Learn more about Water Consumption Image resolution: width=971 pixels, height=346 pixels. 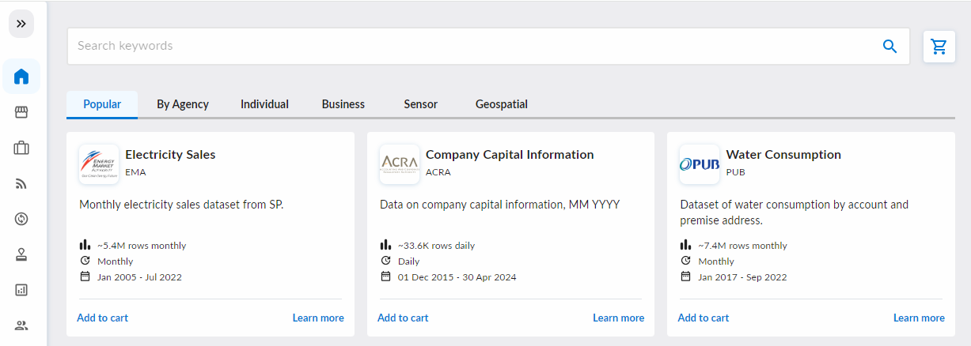[x=919, y=318]
